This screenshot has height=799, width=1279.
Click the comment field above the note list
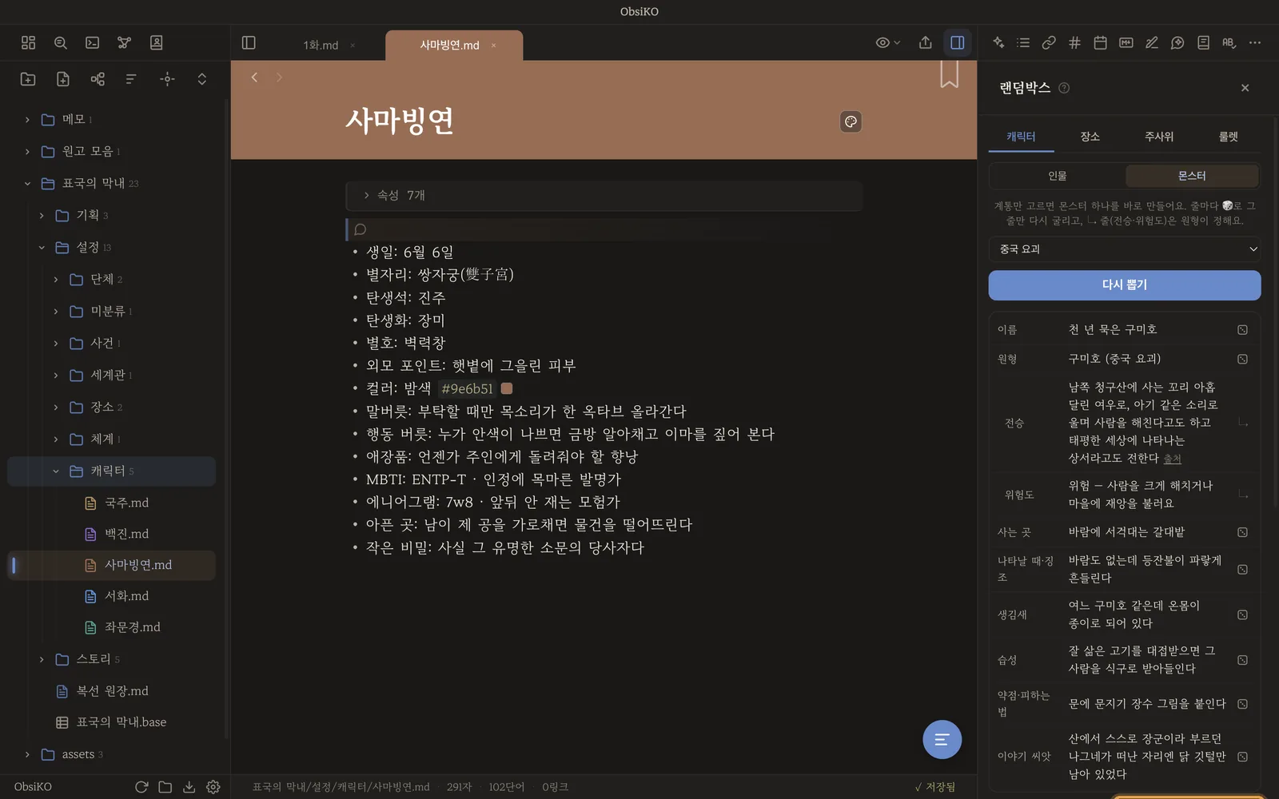click(x=604, y=229)
